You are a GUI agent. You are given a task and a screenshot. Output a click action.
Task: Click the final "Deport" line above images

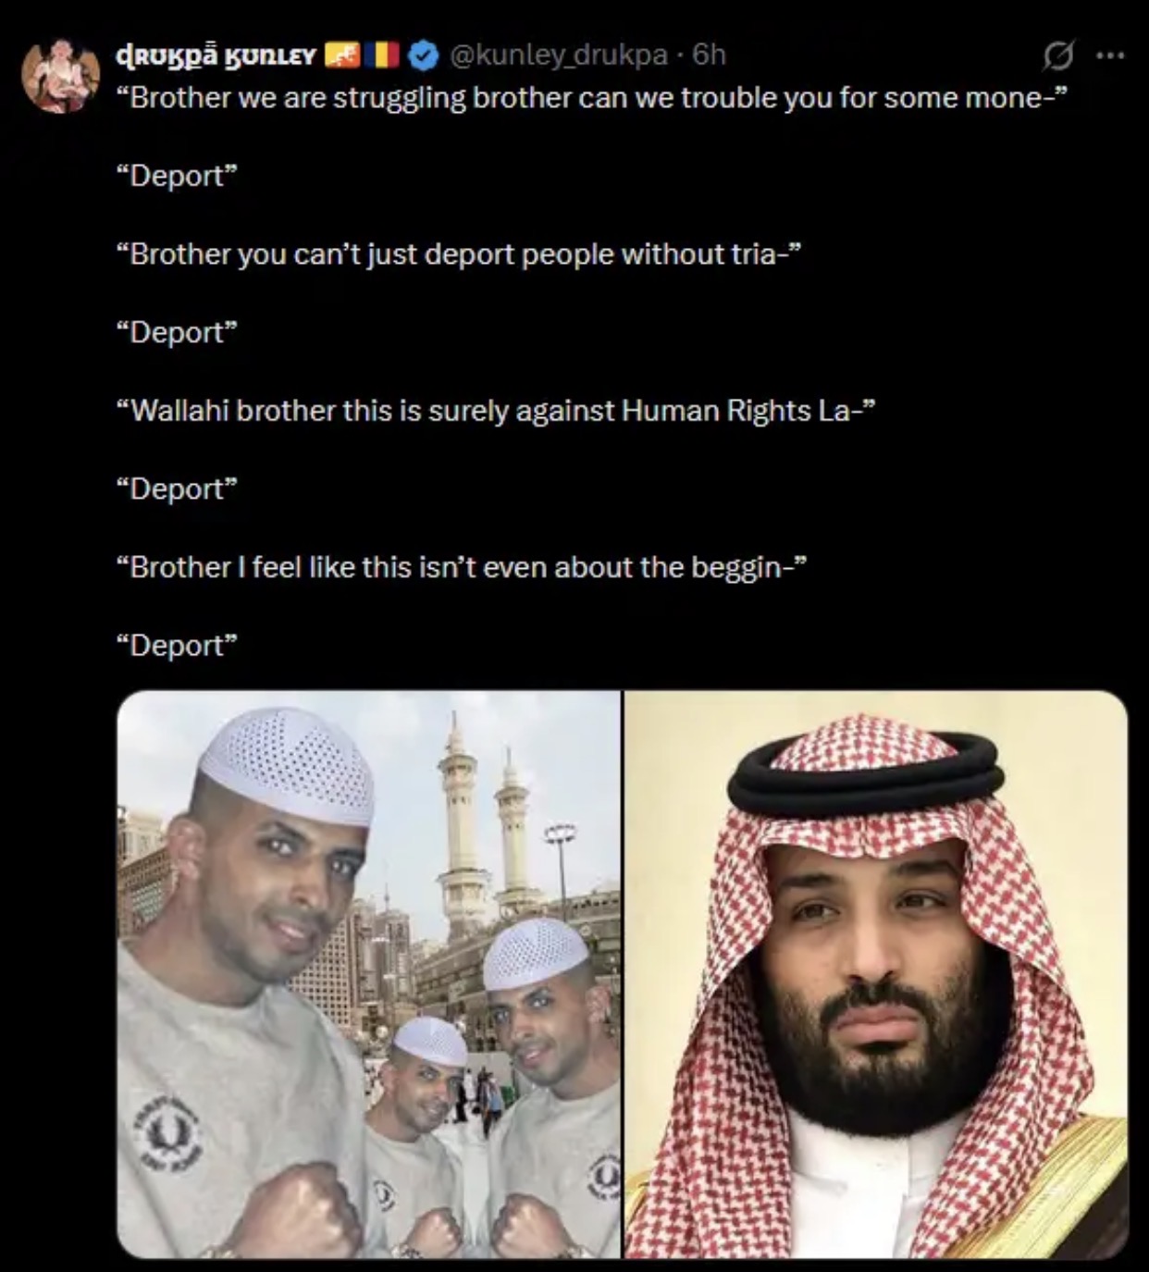[177, 645]
